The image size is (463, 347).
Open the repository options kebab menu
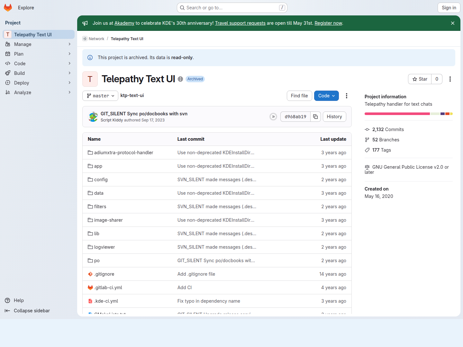tap(347, 96)
